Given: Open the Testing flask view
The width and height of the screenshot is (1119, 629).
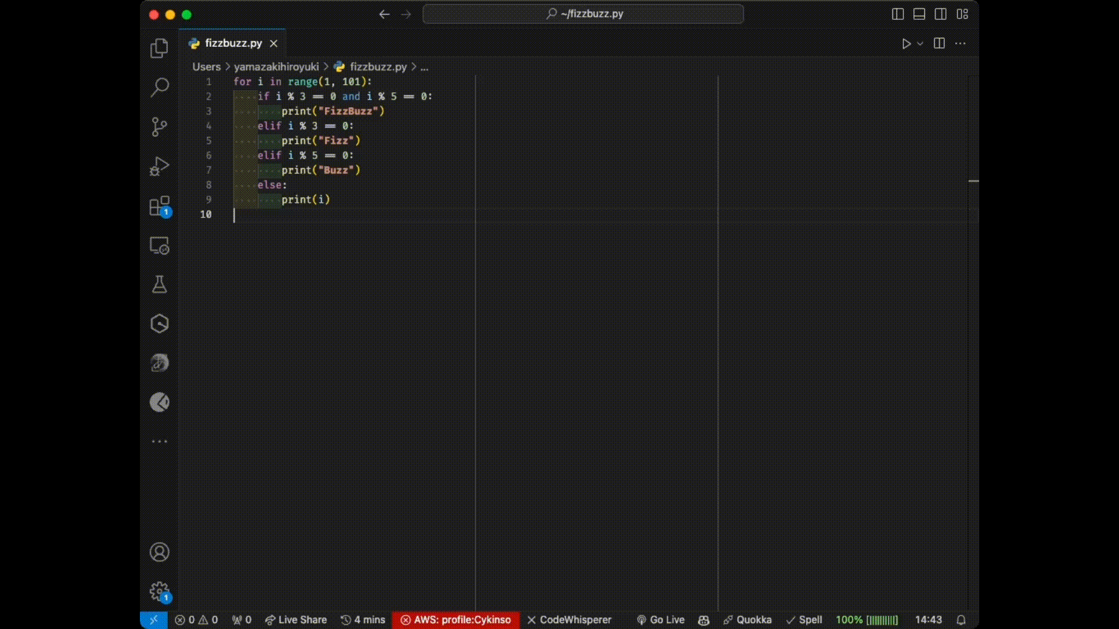Looking at the screenshot, I should pyautogui.click(x=159, y=285).
